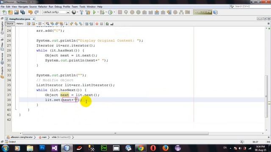The width and height of the screenshot is (271, 152).
Task: Open the File menu
Action: (3, 7)
